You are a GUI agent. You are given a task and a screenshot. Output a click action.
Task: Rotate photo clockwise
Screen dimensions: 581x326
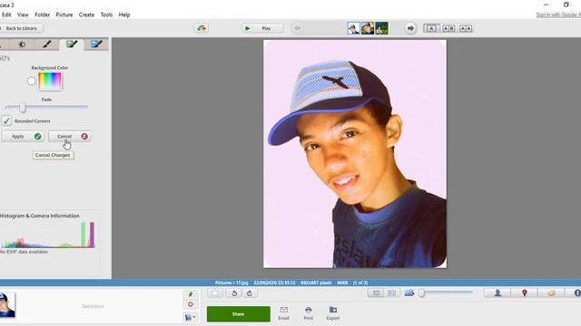click(x=250, y=293)
